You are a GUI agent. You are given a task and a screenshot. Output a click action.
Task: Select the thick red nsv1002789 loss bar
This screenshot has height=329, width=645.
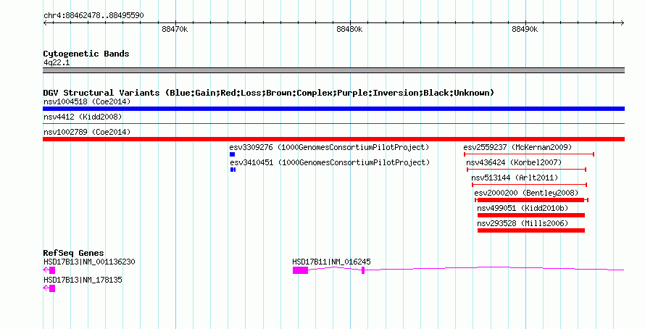click(x=333, y=139)
